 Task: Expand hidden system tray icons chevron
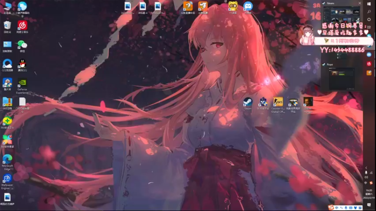tap(366, 168)
